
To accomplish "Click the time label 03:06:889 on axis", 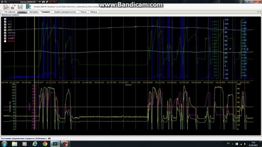I will 148,82.
